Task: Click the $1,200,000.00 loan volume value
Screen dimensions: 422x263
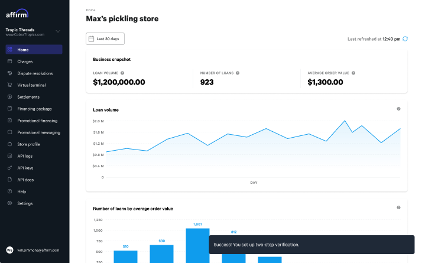Action: pyautogui.click(x=119, y=82)
